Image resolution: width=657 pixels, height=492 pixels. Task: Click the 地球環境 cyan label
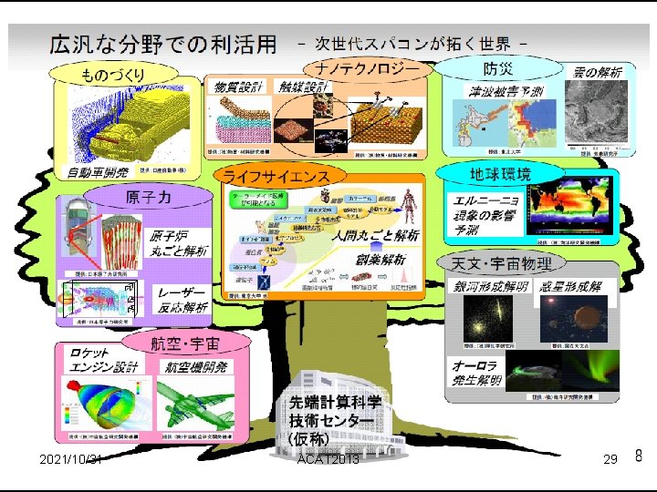500,174
